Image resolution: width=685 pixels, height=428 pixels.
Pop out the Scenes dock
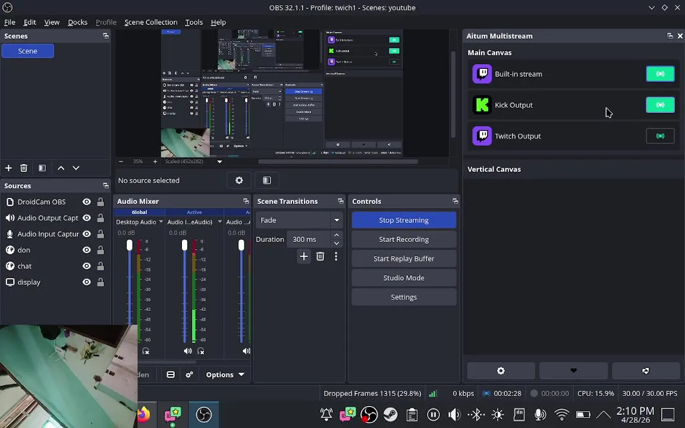point(106,36)
